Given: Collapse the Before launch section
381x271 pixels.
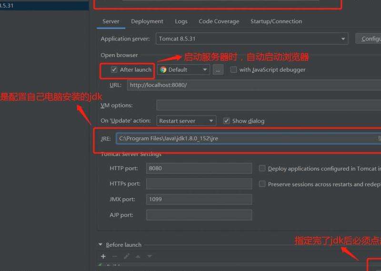Looking at the screenshot, I should (x=100, y=244).
